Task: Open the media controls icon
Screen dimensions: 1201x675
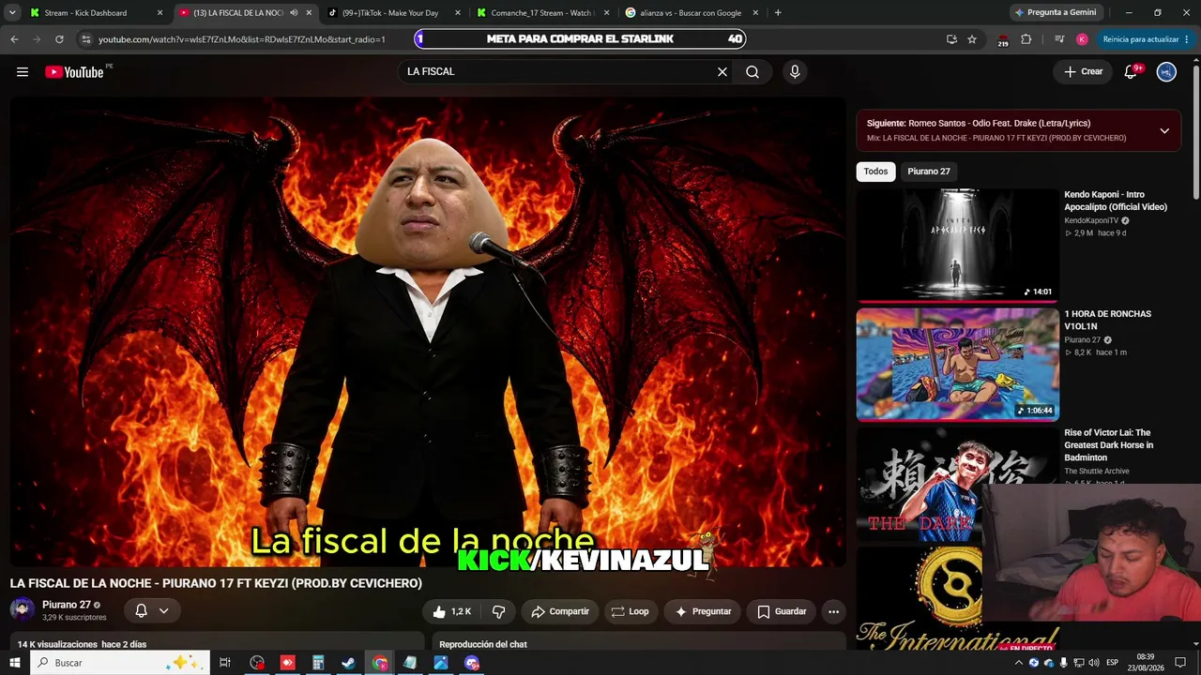Action: [x=1059, y=39]
